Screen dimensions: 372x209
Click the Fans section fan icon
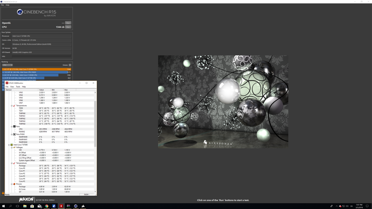point(14,127)
